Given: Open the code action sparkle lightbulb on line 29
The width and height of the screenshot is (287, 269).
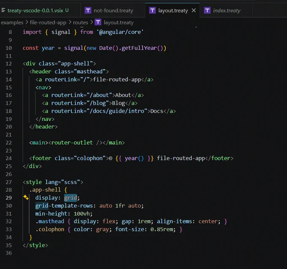Looking at the screenshot, I should tap(26, 197).
